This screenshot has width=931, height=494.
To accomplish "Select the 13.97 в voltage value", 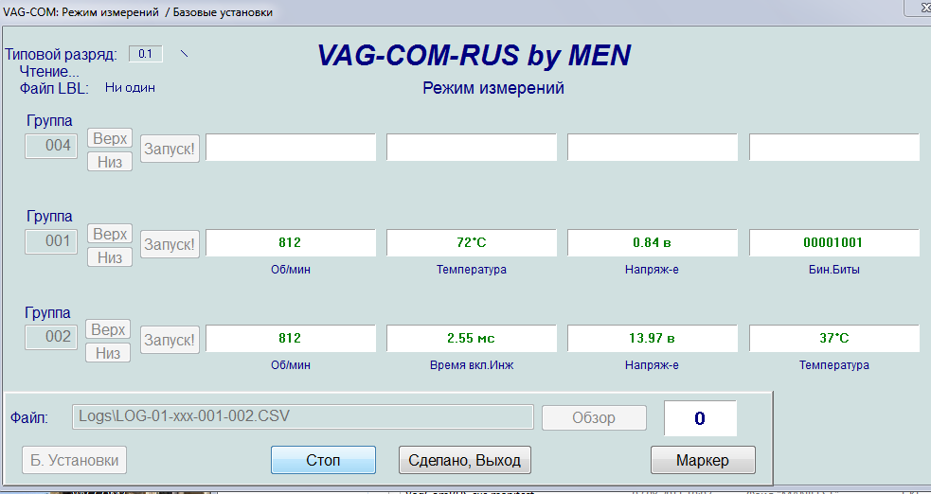I will tap(652, 339).
